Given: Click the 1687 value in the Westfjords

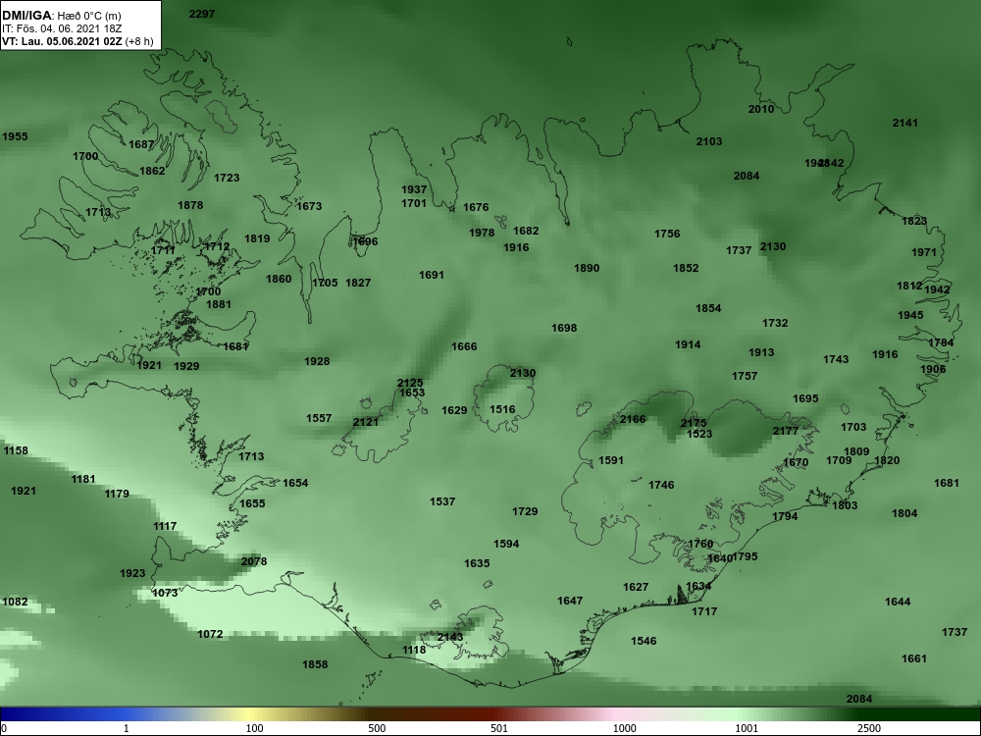Looking at the screenshot, I should pyautogui.click(x=141, y=144).
